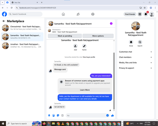The width and height of the screenshot is (158, 126).
Task: Click More options button
Action: (x=98, y=36)
